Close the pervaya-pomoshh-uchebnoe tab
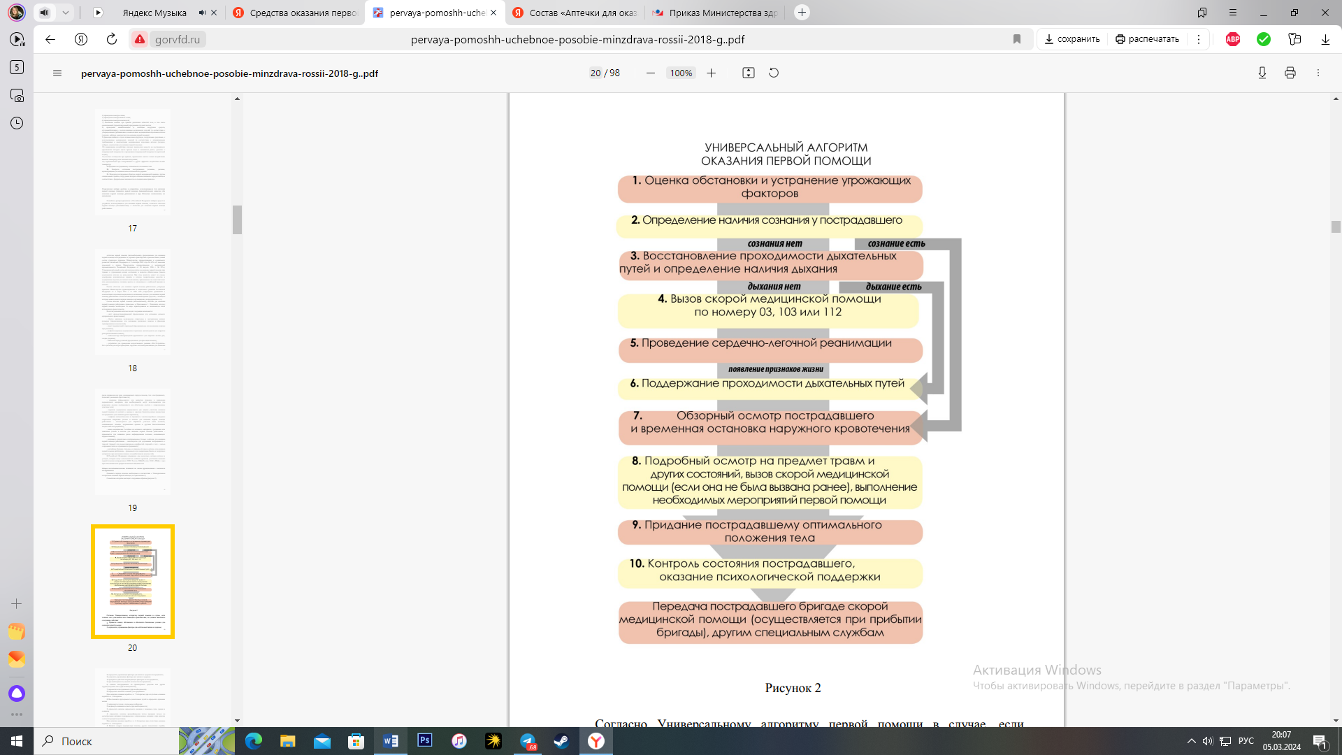This screenshot has width=1342, height=755. point(493,13)
